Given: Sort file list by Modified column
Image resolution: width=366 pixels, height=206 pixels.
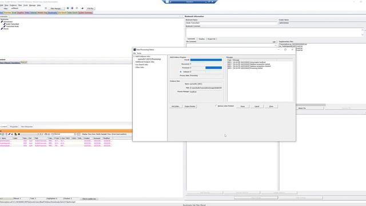Looking at the screenshot, I should 108,138.
